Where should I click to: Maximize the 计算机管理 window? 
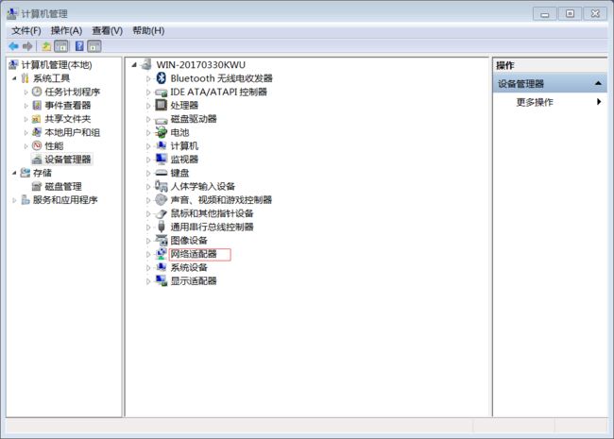point(571,14)
